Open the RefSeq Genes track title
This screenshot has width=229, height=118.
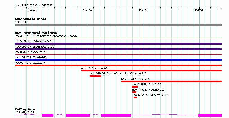[x=26, y=109]
